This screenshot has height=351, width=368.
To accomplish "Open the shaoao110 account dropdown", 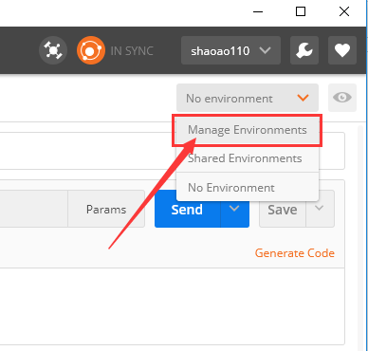I will 230,50.
